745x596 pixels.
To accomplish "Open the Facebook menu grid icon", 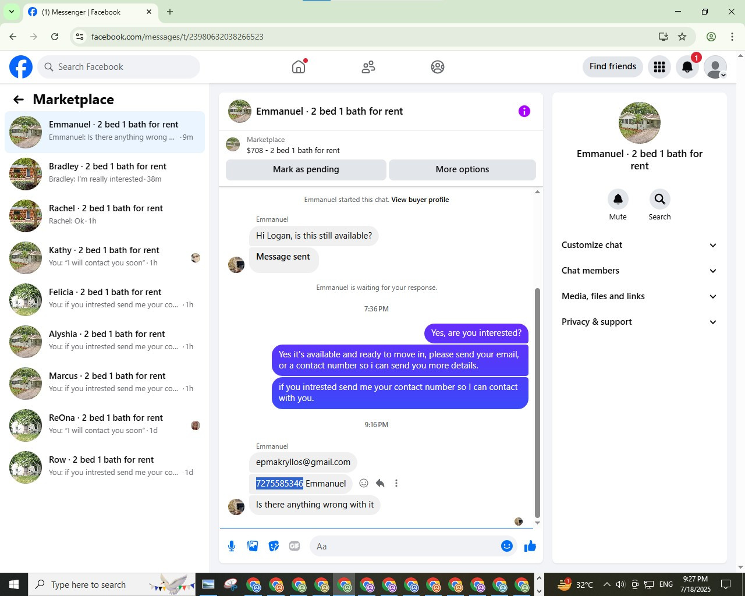I will tap(659, 67).
